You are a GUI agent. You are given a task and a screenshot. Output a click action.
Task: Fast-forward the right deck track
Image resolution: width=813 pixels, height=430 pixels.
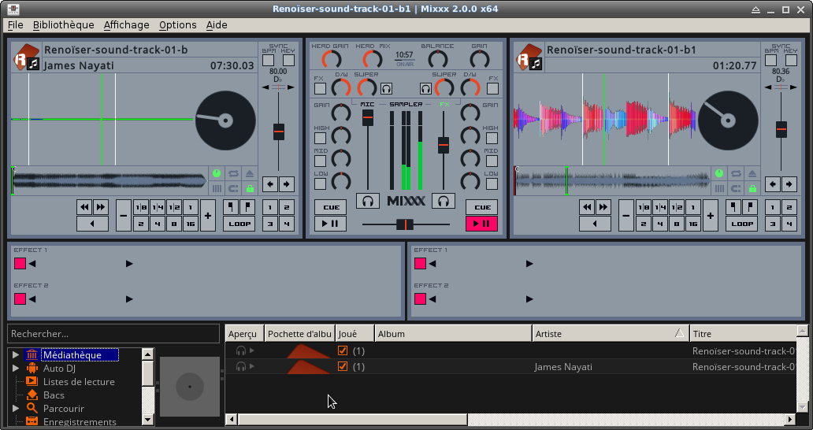click(603, 207)
